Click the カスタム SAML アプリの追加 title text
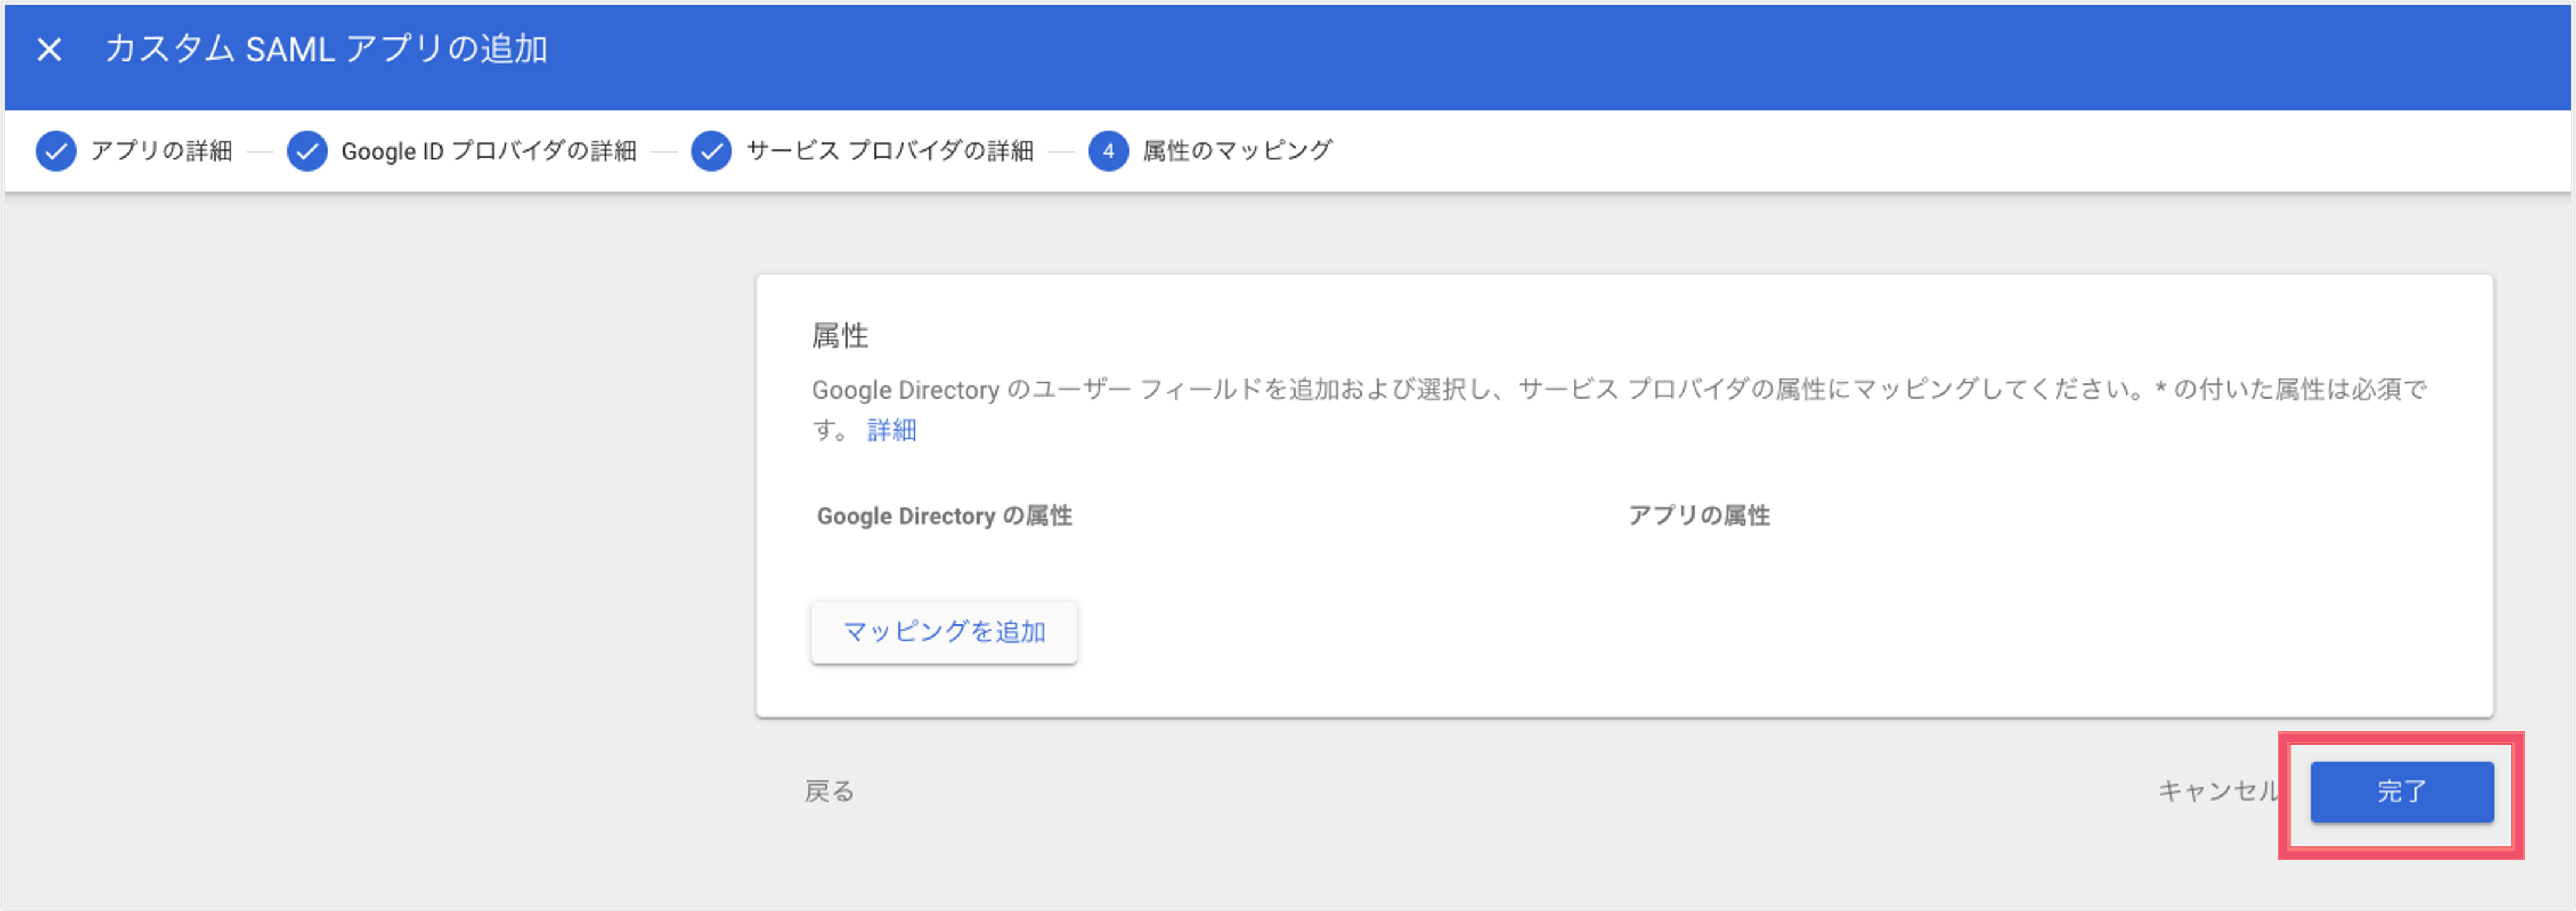2576x911 pixels. pos(326,49)
